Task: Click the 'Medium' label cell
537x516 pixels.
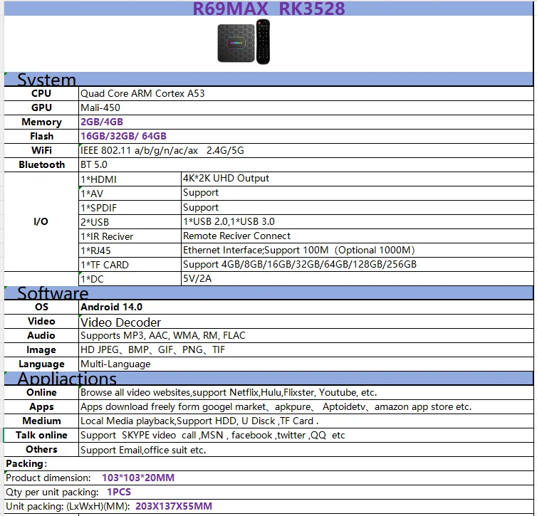Action: (x=41, y=421)
